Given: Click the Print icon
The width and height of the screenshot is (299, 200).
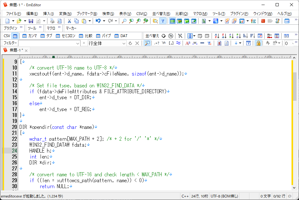Looking at the screenshot, I should tap(52, 21).
